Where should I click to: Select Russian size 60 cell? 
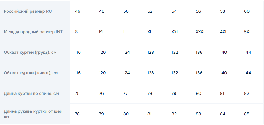pyautogui.click(x=247, y=11)
